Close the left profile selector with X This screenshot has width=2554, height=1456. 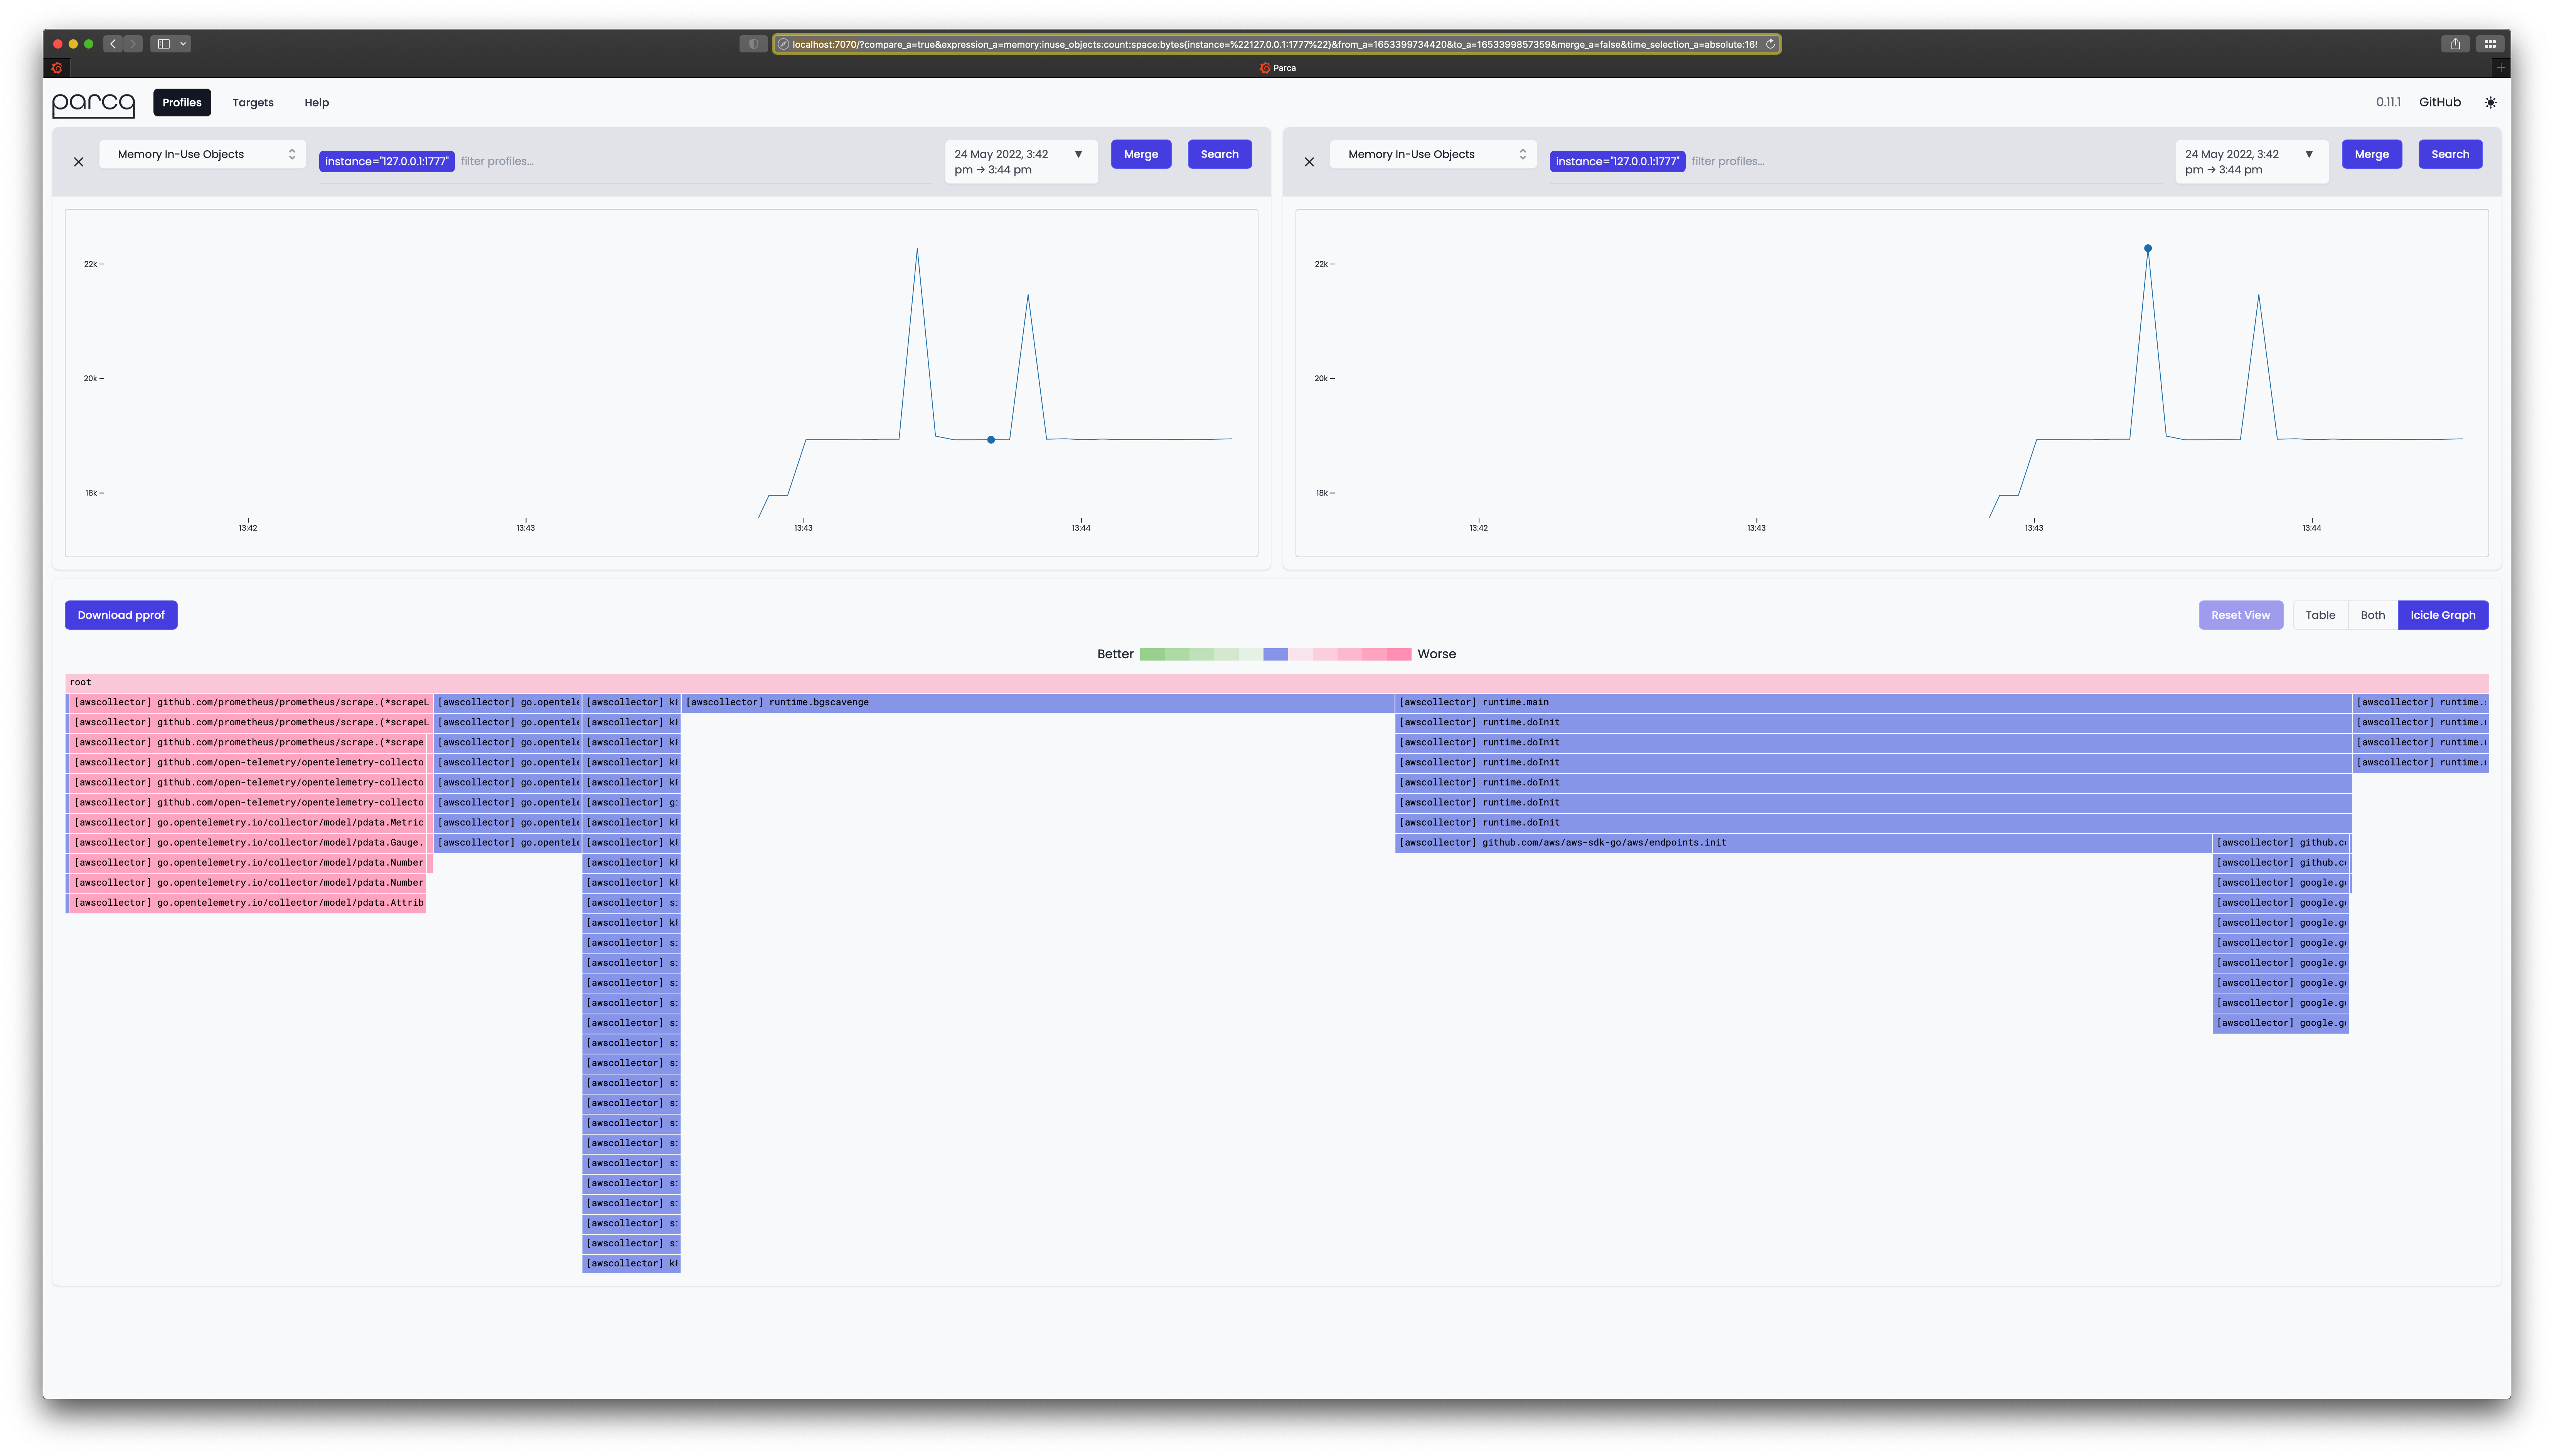point(79,162)
